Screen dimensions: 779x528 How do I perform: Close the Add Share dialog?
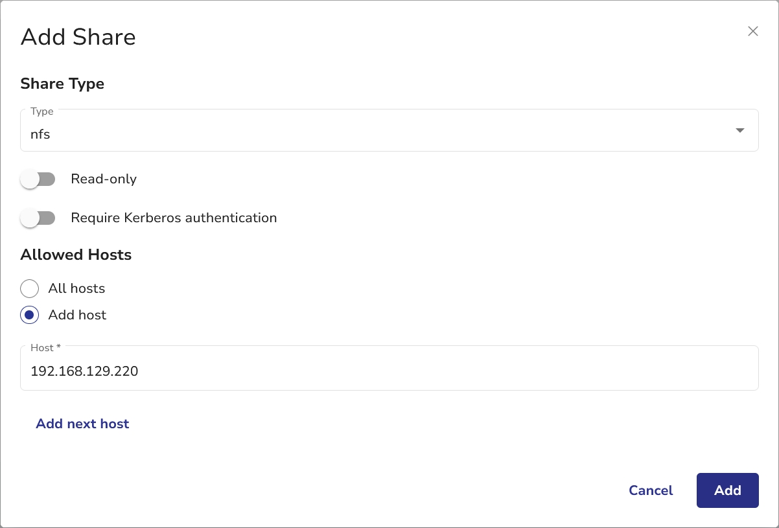click(x=752, y=31)
